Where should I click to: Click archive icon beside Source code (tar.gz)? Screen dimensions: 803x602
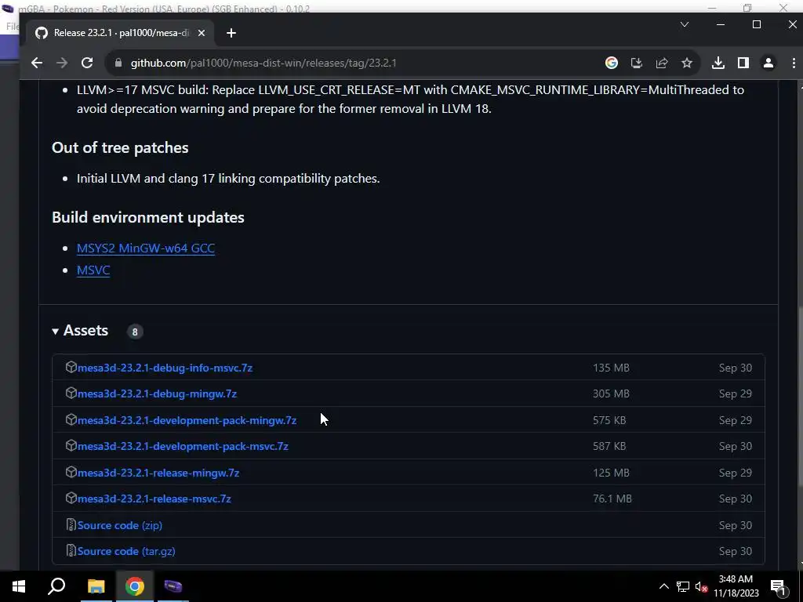pyautogui.click(x=71, y=551)
